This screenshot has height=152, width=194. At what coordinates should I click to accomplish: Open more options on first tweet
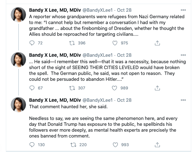(183, 10)
